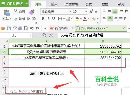Apply cell borders icon
This screenshot has height=95, width=130.
pyautogui.click(x=60, y=19)
